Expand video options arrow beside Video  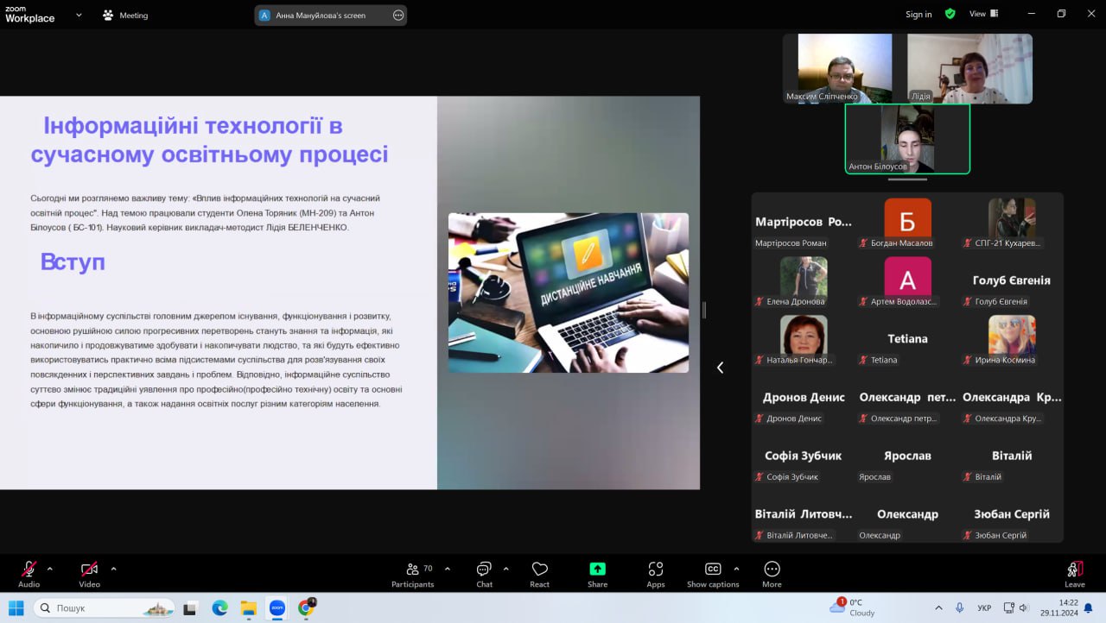[113, 569]
